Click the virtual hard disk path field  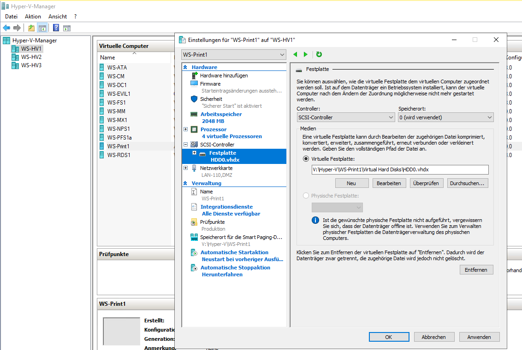coord(400,169)
